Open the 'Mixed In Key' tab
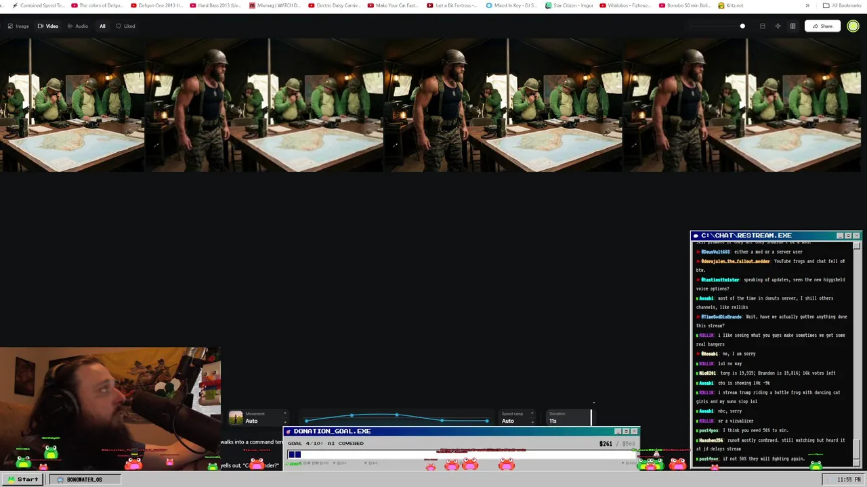Screen dimensions: 867x487 click(x=512, y=5)
